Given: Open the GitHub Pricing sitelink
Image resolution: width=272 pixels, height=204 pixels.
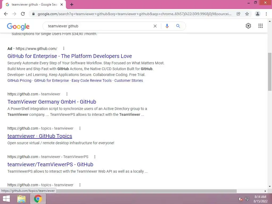Looking at the screenshot, I should pyautogui.click(x=19, y=80).
